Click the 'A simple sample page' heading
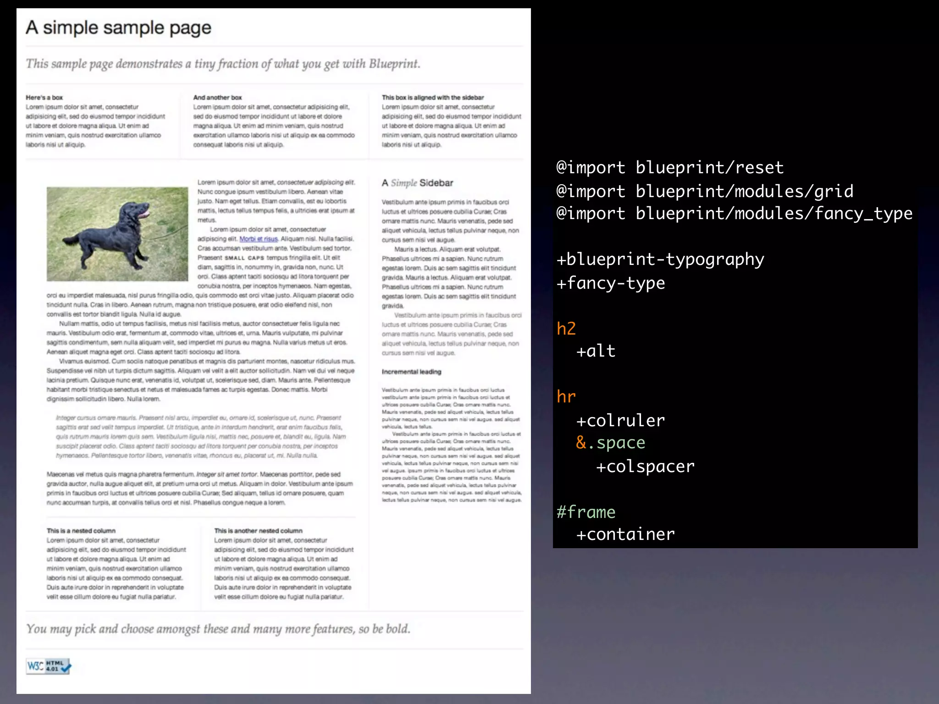This screenshot has width=939, height=704. click(x=118, y=27)
